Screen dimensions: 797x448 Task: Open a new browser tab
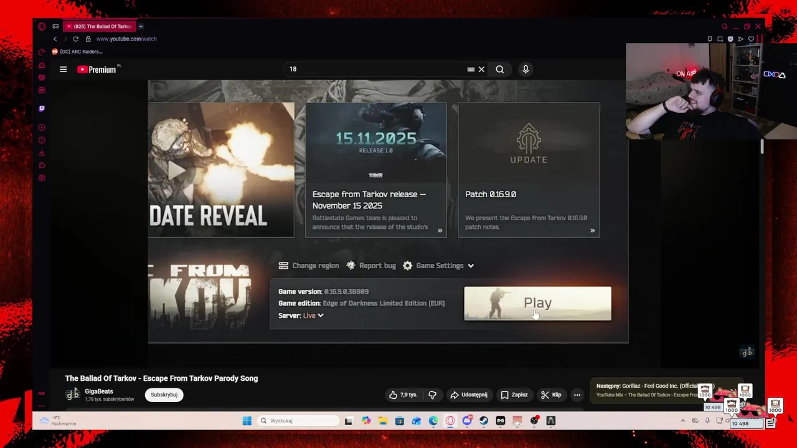click(x=141, y=26)
